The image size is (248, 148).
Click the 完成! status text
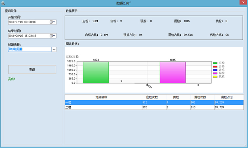tap(12, 79)
